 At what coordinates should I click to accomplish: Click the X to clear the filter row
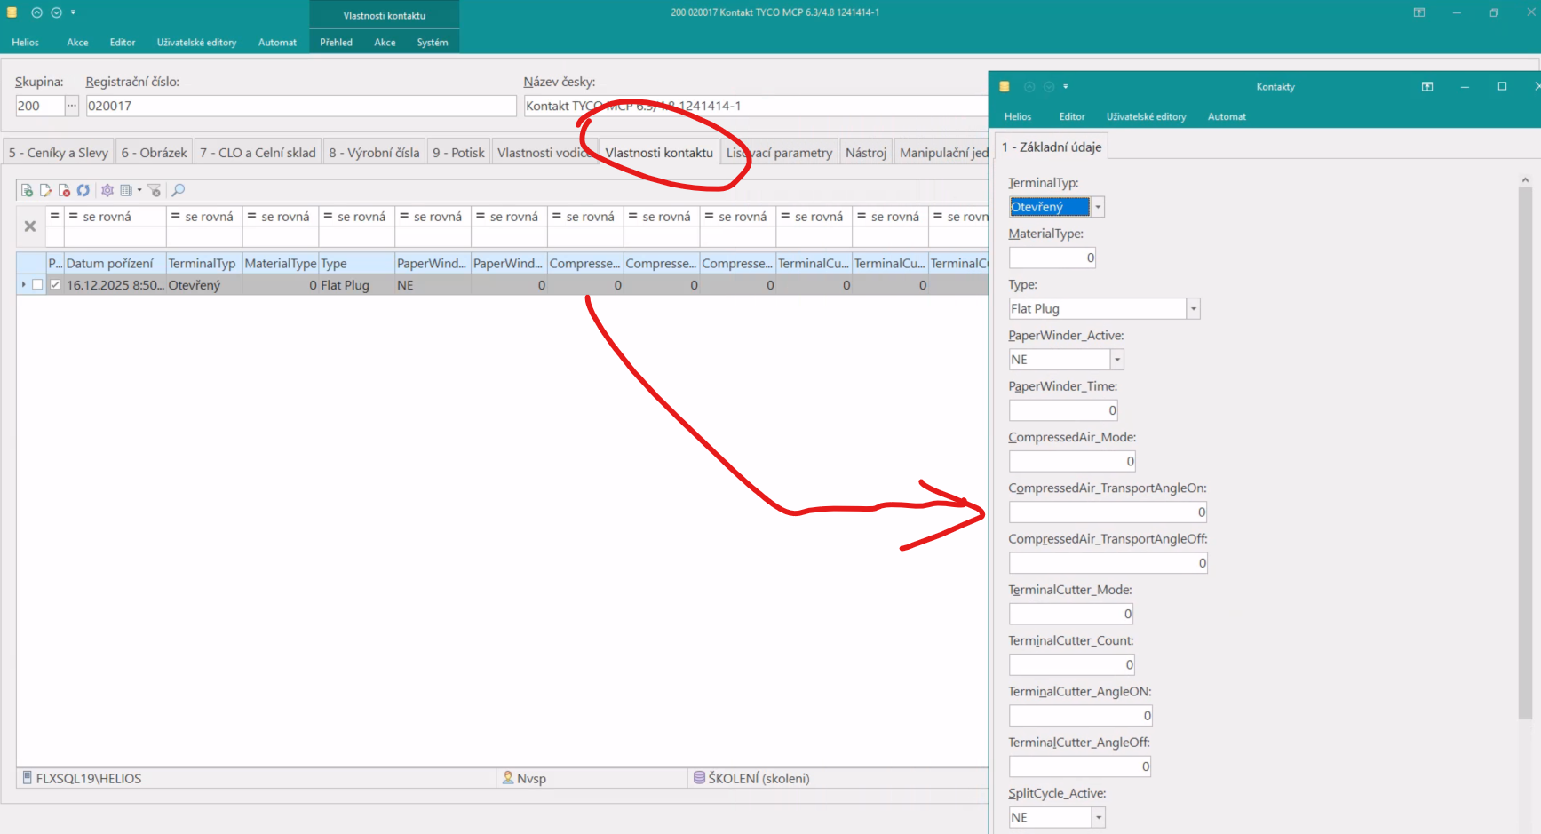[x=30, y=226]
